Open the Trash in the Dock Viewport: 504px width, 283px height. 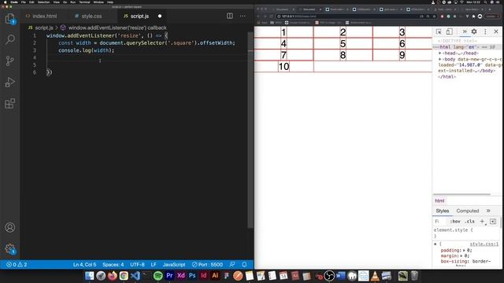click(x=414, y=276)
